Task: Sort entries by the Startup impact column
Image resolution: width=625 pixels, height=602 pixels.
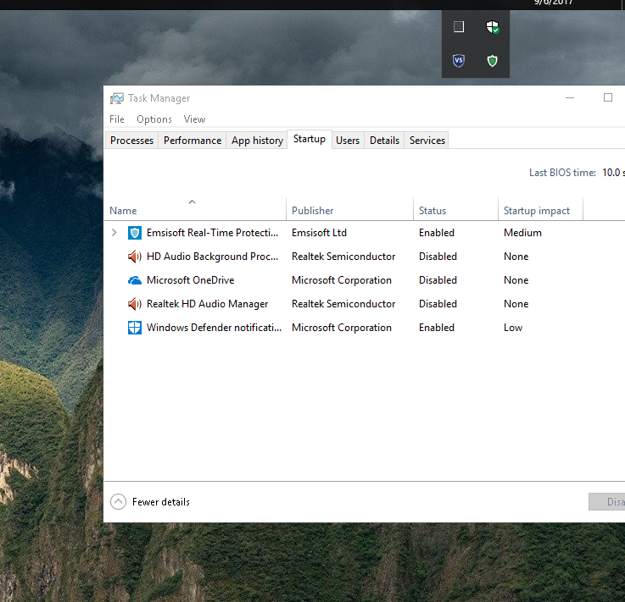Action: [537, 211]
